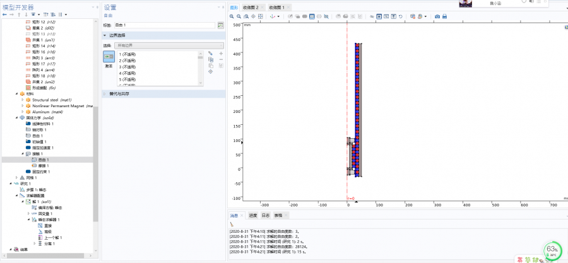Viewport: 568px width, 263px height.
Task: Click the back arrow in Model Builder toolbar
Action: (x=4, y=14)
